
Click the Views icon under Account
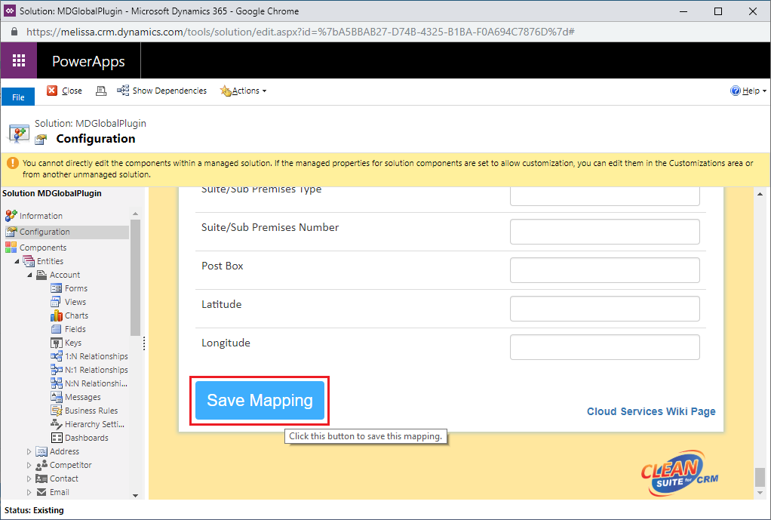point(56,302)
